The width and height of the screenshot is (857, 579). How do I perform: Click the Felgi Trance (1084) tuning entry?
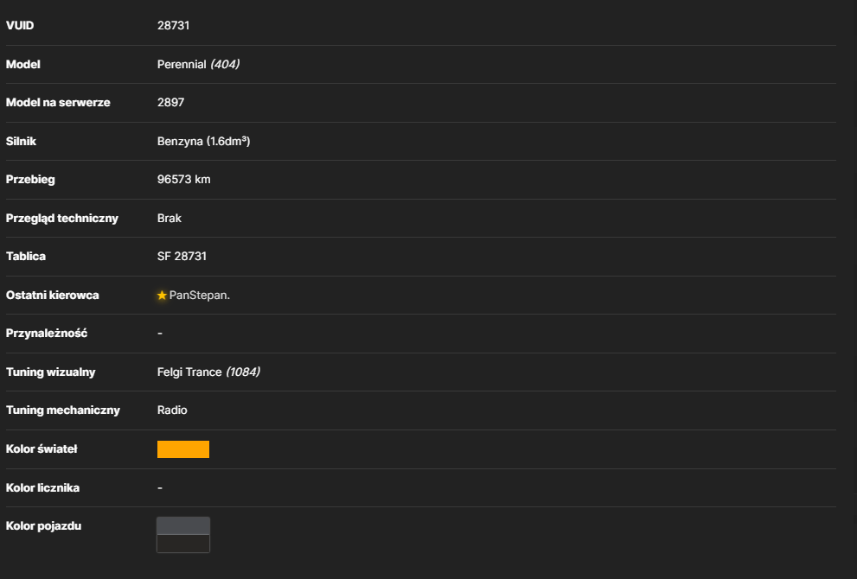[208, 372]
